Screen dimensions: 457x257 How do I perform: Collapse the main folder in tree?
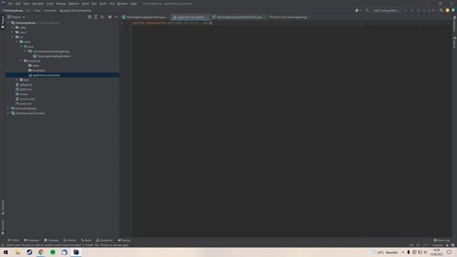coord(17,41)
